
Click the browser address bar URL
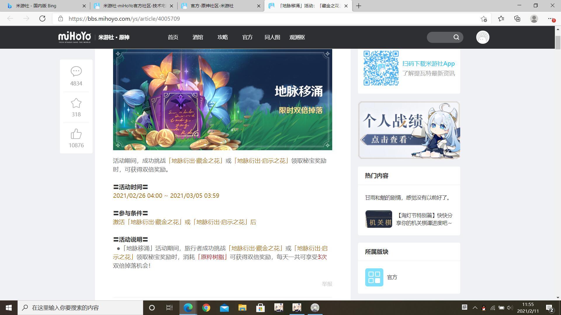coord(124,19)
